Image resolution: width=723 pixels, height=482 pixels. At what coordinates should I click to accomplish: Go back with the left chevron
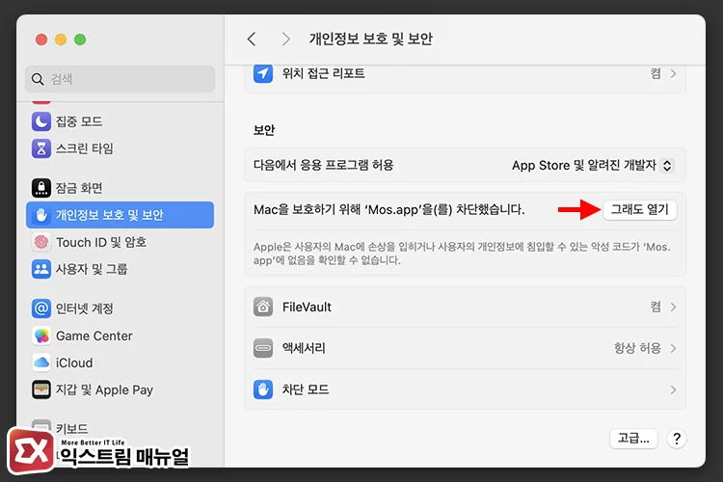252,39
